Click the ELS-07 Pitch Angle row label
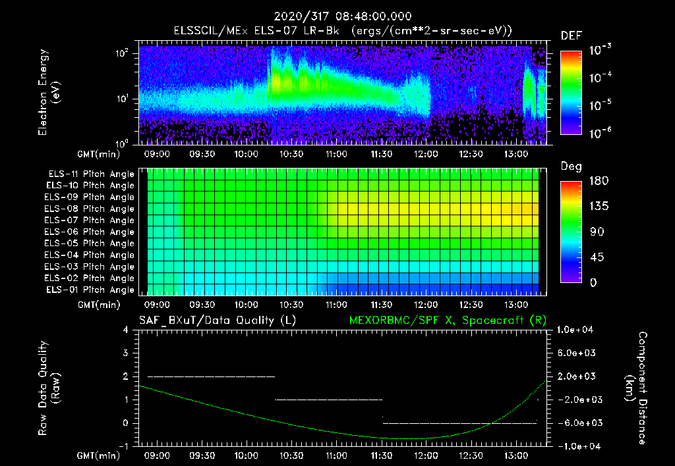675x466 pixels. pyautogui.click(x=89, y=220)
